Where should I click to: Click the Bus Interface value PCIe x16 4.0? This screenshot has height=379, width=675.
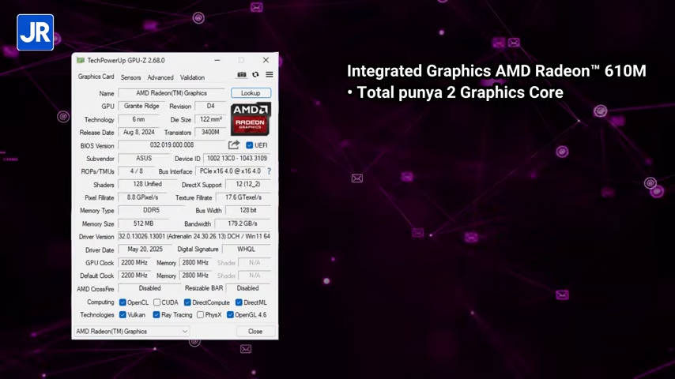point(230,171)
